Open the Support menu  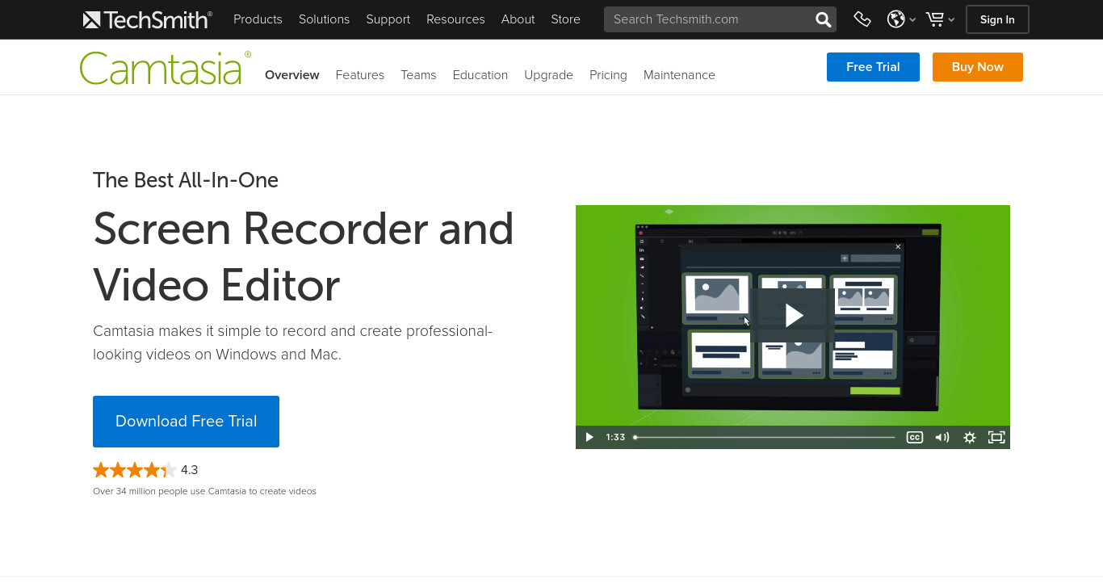[388, 19]
